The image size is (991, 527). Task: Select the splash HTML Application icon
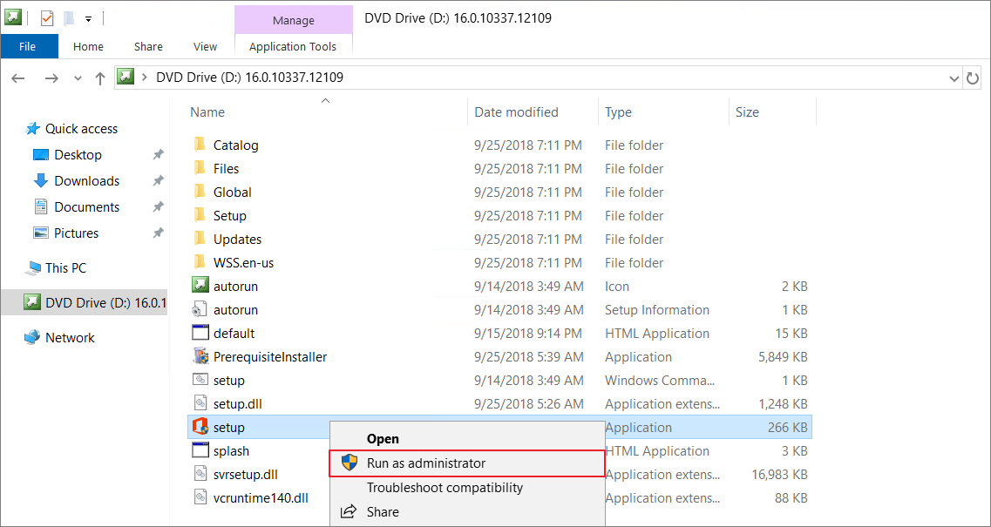(x=200, y=450)
